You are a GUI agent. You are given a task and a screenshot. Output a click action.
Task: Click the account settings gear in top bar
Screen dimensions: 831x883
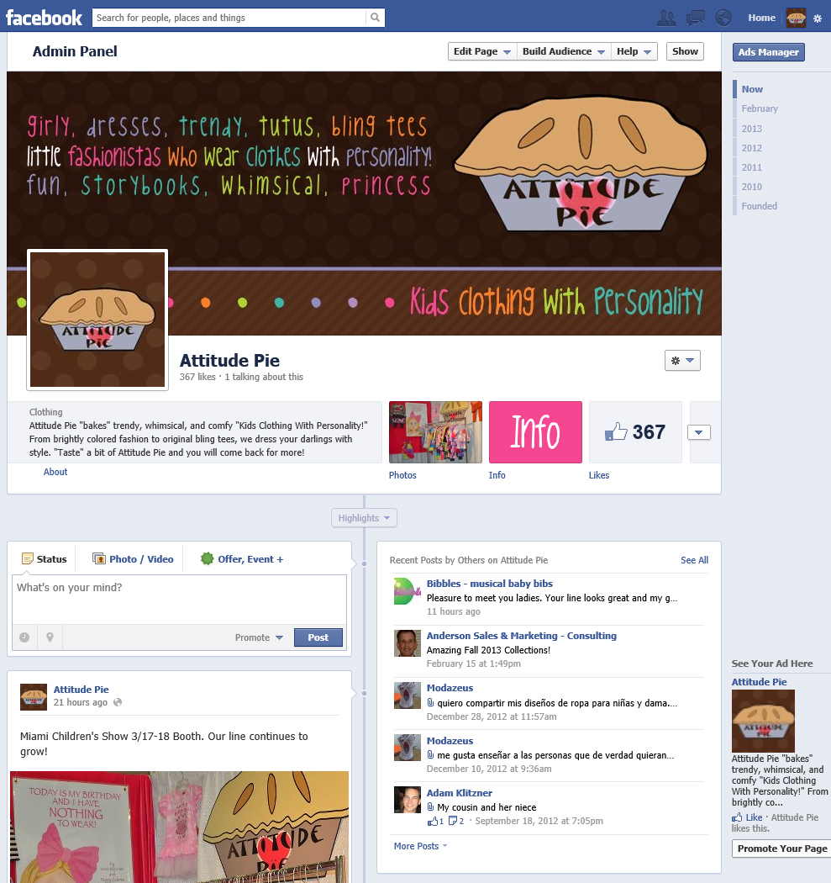click(818, 19)
